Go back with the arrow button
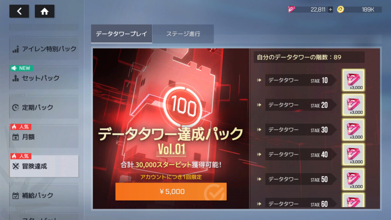Image resolution: width=391 pixels, height=220 pixels. coord(19,11)
